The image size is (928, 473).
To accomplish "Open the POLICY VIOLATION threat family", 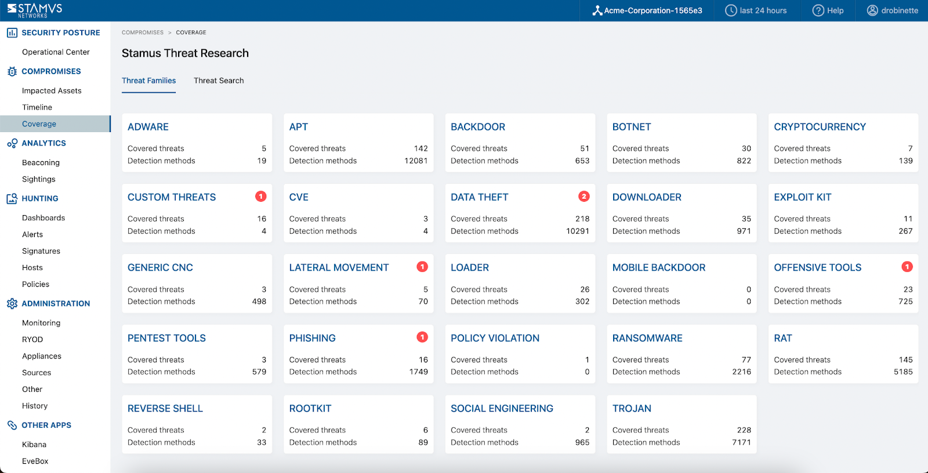I will pyautogui.click(x=520, y=354).
